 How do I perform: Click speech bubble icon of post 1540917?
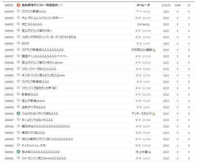18,120
